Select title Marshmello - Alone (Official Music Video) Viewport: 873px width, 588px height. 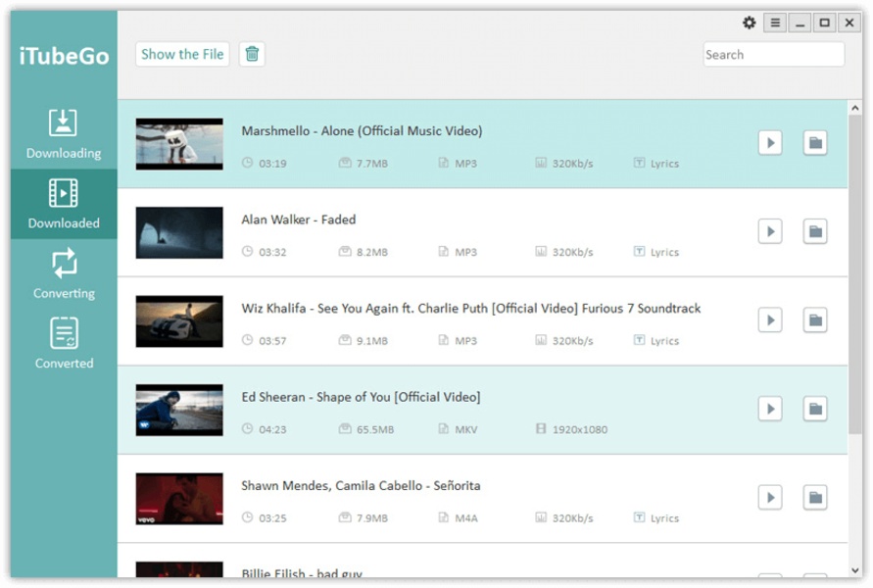pyautogui.click(x=362, y=131)
